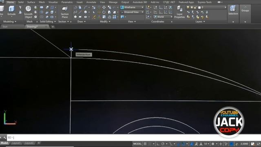Expand the Layers panel
The width and height of the screenshot is (261, 147).
click(200, 22)
